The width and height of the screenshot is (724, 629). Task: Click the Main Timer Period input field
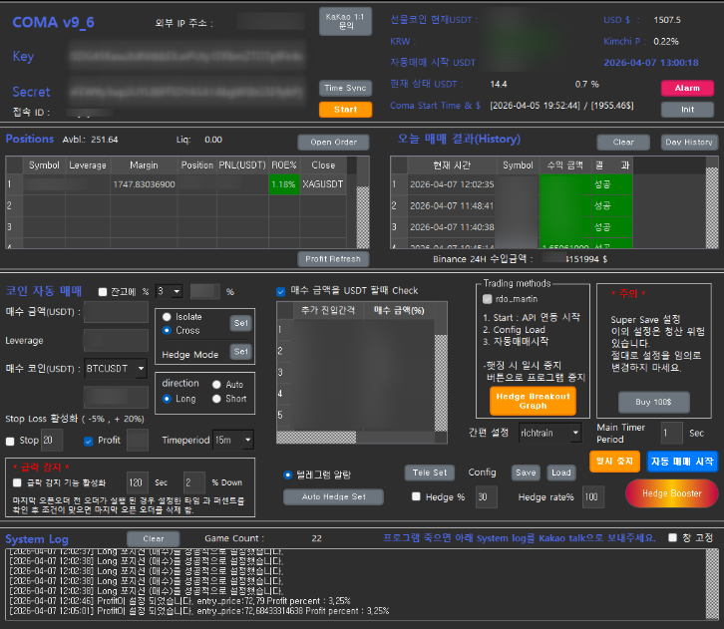(x=671, y=433)
